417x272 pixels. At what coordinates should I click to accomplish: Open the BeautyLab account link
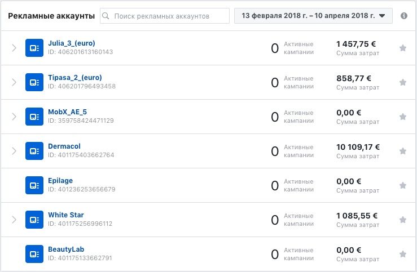point(66,249)
